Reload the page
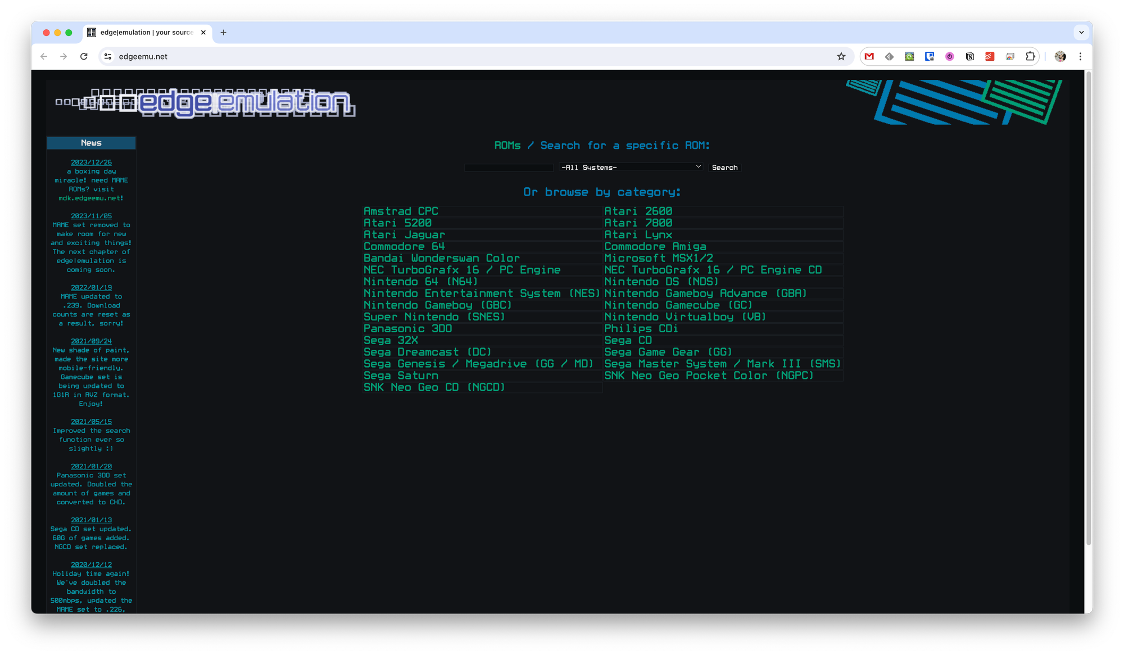This screenshot has height=655, width=1124. point(84,56)
